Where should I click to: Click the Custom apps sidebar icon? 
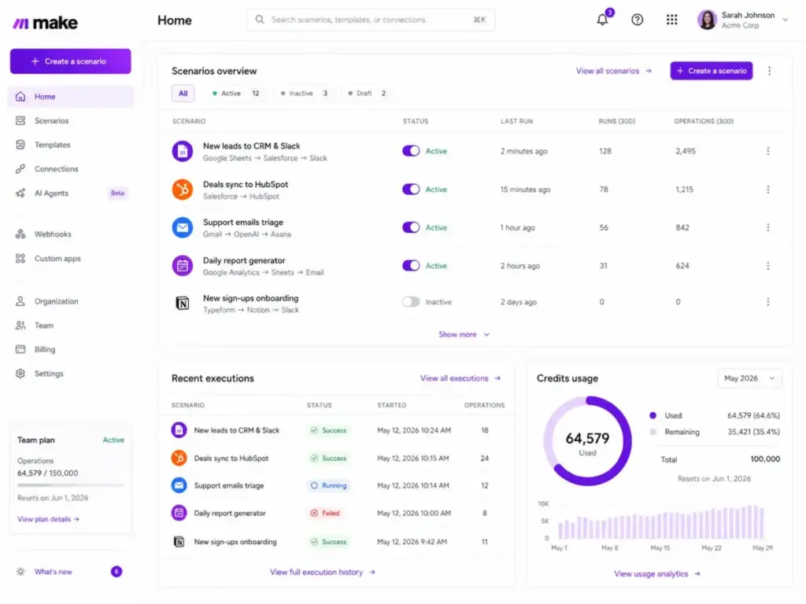20,258
